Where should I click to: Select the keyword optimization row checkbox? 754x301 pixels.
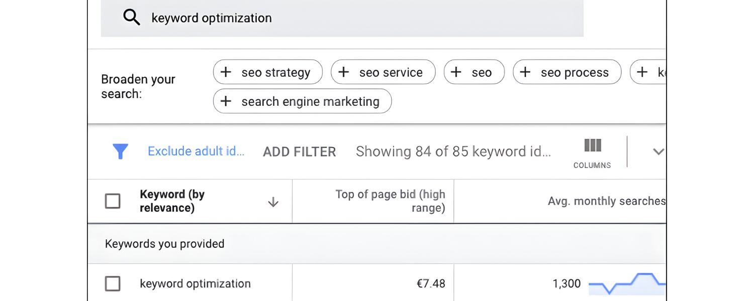pos(112,283)
